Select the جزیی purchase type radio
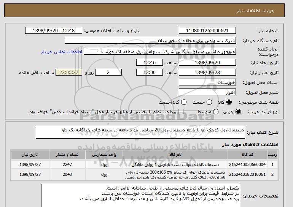The width and height of the screenshot is (293, 207). 238,112
